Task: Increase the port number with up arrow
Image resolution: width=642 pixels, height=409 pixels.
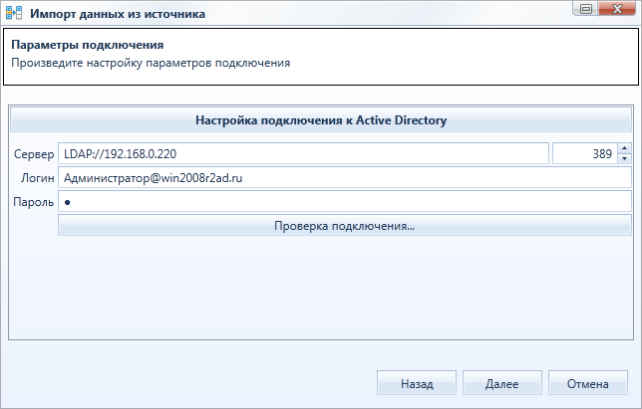Action: 624,148
